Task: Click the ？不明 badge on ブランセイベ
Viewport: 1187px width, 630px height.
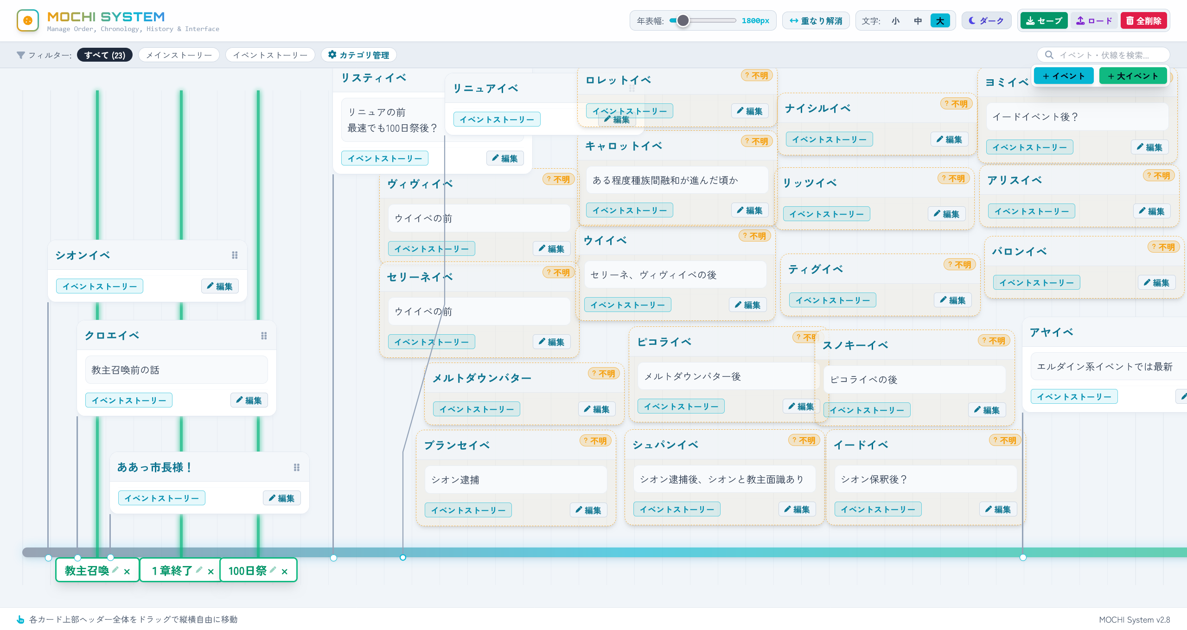Action: (x=595, y=441)
